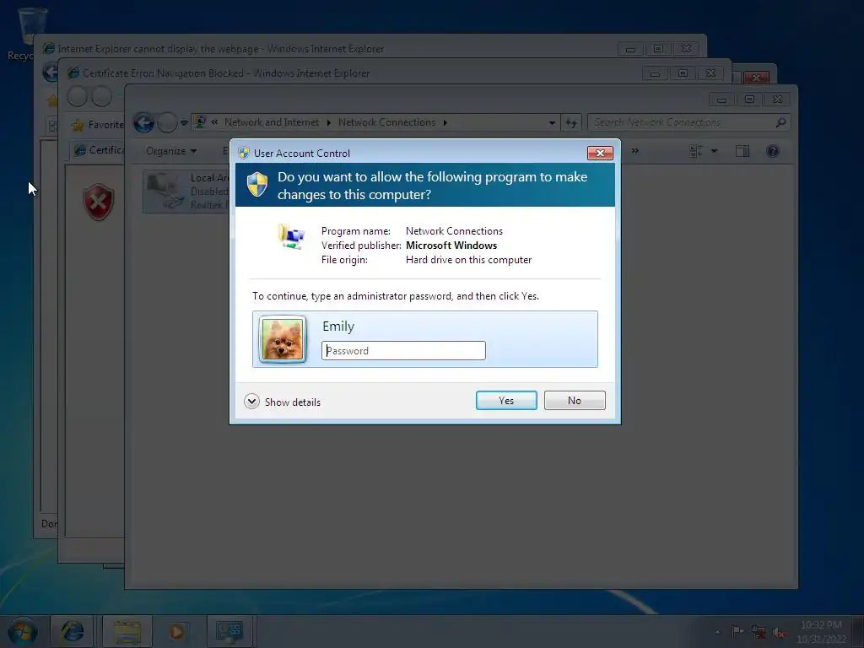Viewport: 864px width, 648px height.
Task: Minimize the Network Connections window
Action: 721,100
